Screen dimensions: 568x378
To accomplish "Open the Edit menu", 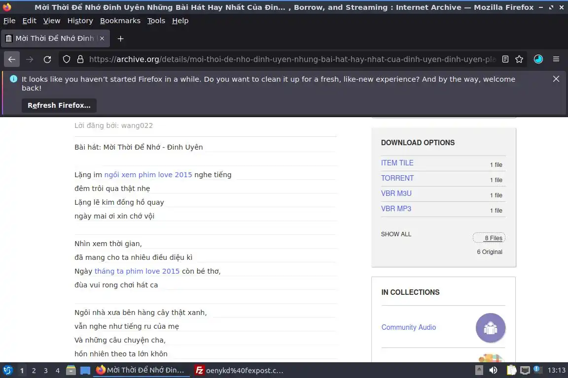I will 30,21.
